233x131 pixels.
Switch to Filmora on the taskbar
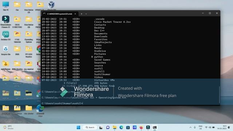[x=148, y=127]
